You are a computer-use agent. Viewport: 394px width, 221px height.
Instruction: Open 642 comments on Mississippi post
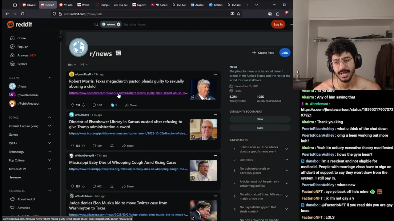pyautogui.click(x=97, y=186)
